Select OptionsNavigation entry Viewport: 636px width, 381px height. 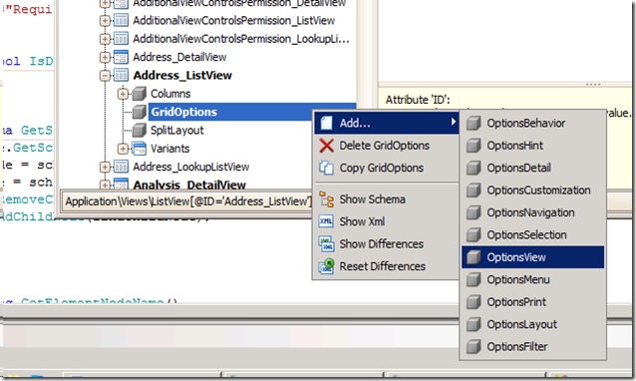coord(532,212)
